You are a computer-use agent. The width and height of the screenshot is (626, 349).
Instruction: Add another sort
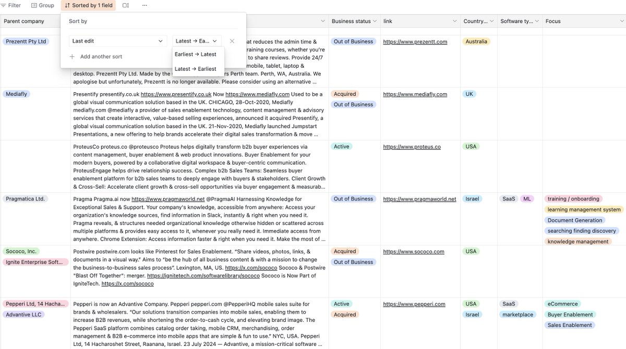coord(96,56)
